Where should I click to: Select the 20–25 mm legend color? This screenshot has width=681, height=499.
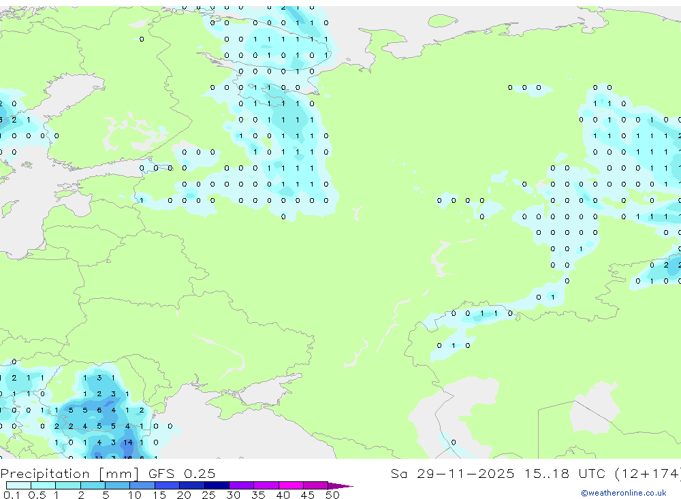pyautogui.click(x=192, y=485)
